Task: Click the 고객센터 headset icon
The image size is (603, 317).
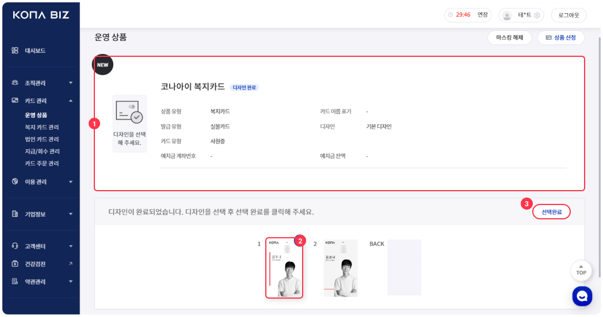Action: tap(15, 246)
